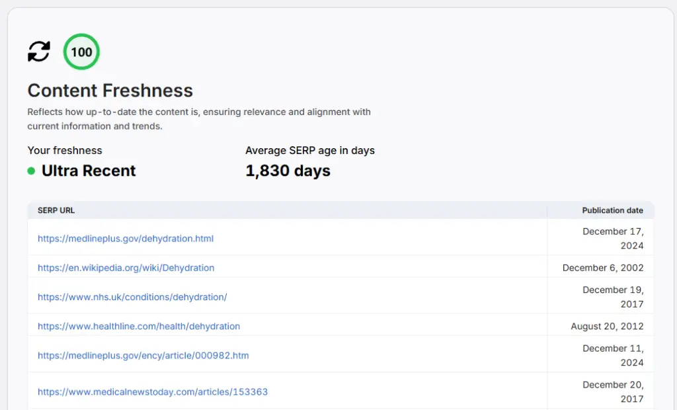
Task: Click the Publication date column header
Action: [613, 210]
